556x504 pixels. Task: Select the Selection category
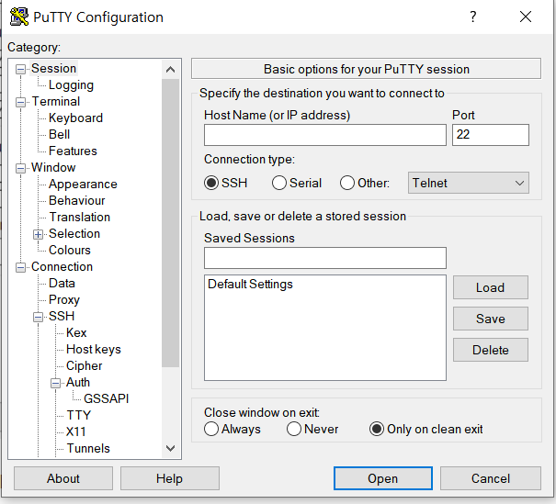click(74, 234)
